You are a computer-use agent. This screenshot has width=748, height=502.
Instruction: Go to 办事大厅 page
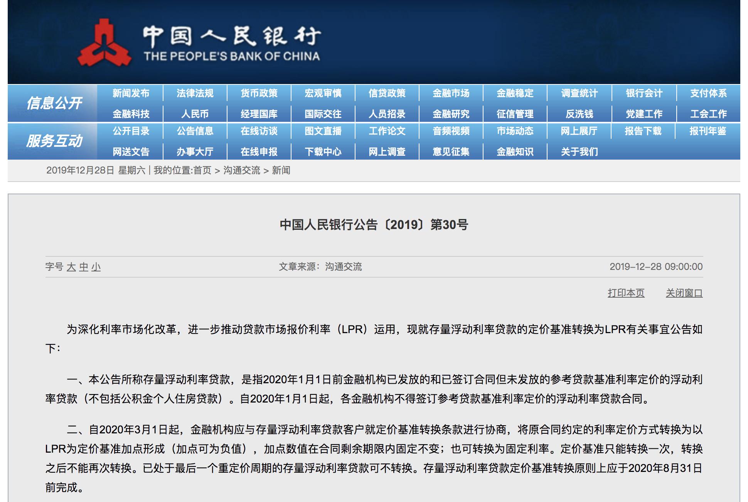click(195, 152)
